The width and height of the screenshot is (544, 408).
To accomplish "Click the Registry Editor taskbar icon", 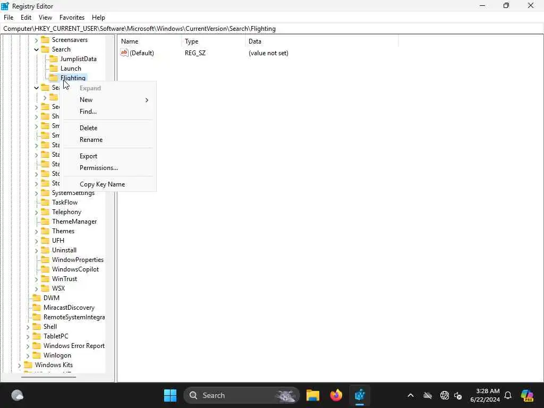I will click(360, 395).
